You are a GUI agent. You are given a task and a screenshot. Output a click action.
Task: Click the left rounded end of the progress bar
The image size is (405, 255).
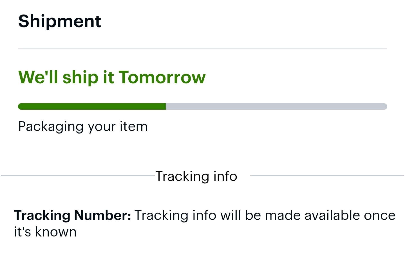coord(20,107)
